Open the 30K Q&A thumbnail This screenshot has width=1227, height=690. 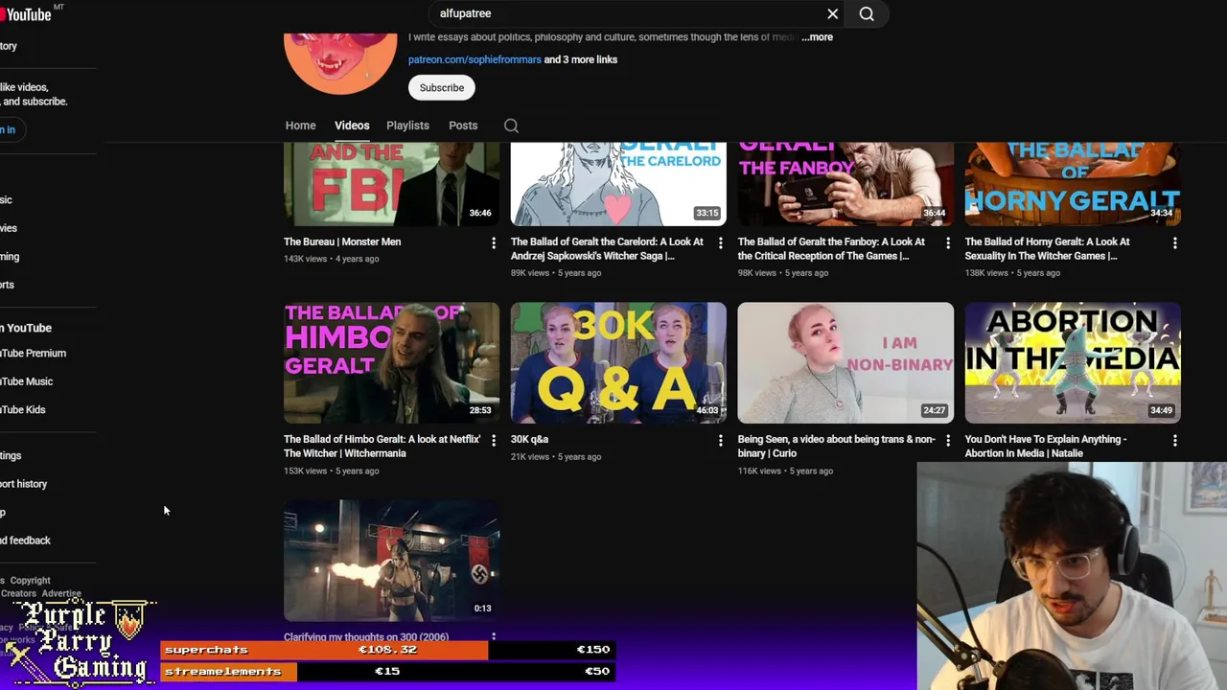point(618,363)
